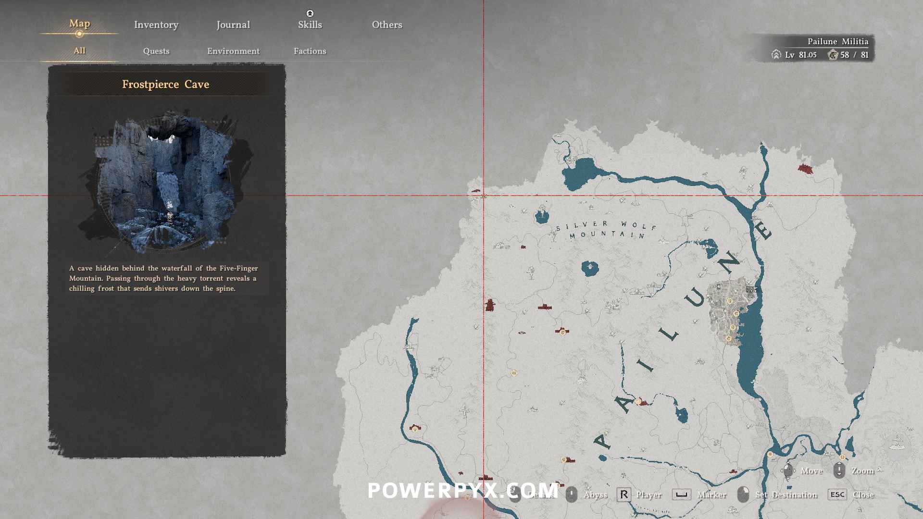
Task: Click the Zoom scroll-wheel icon
Action: [839, 470]
